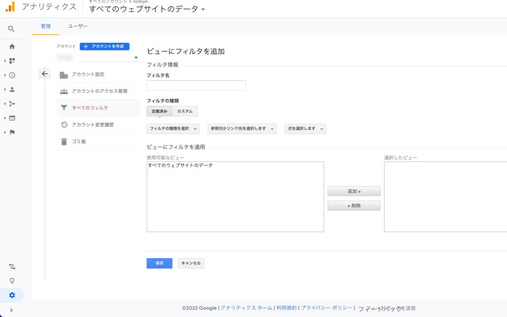Viewport: 507px width, 317px height.
Task: Open アカウント設定 menu item
Action: [99, 74]
